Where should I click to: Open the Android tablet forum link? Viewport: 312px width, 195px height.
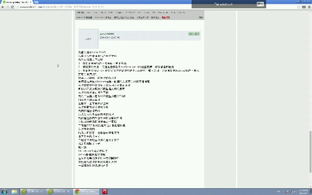click(84, 18)
